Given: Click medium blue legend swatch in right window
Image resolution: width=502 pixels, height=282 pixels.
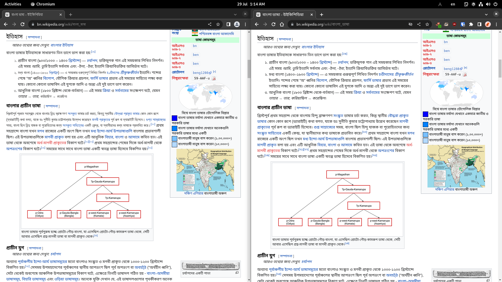Looking at the screenshot, I should pos(425,125).
